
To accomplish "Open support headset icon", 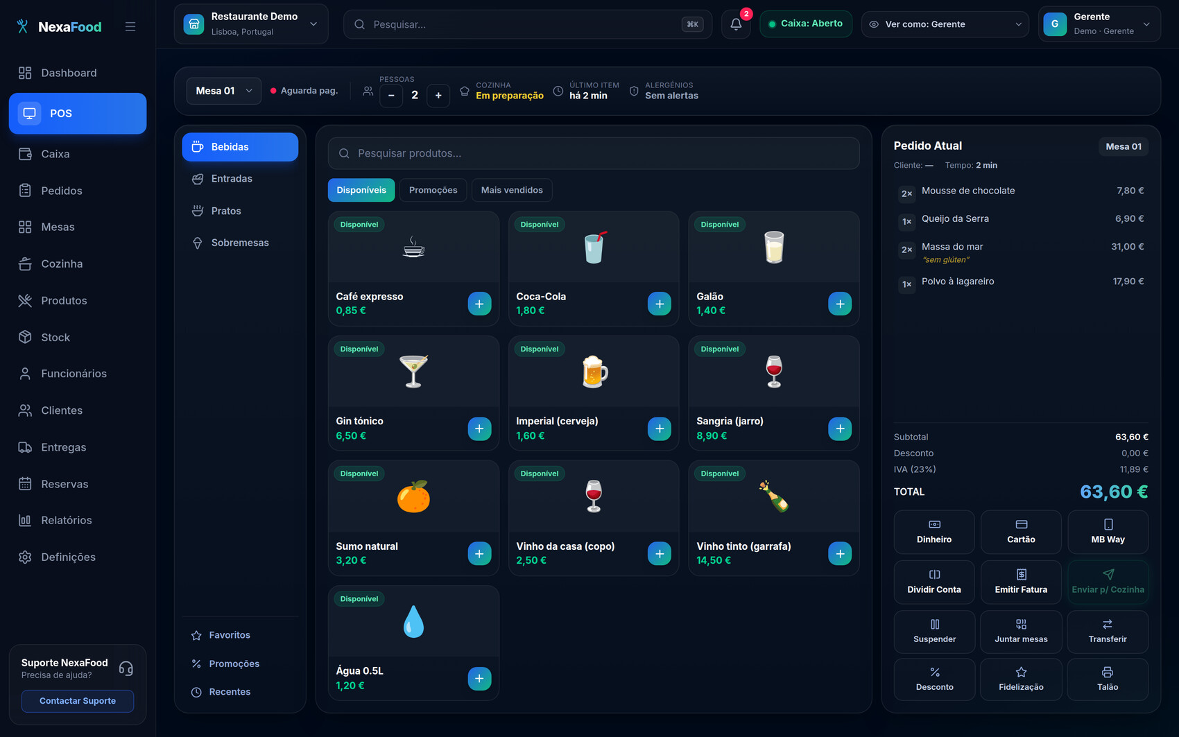I will (x=126, y=668).
